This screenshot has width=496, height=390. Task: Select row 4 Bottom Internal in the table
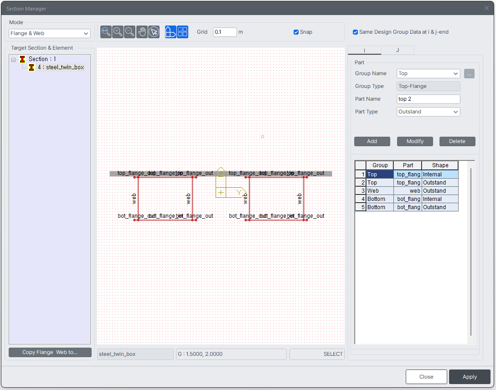(407, 199)
